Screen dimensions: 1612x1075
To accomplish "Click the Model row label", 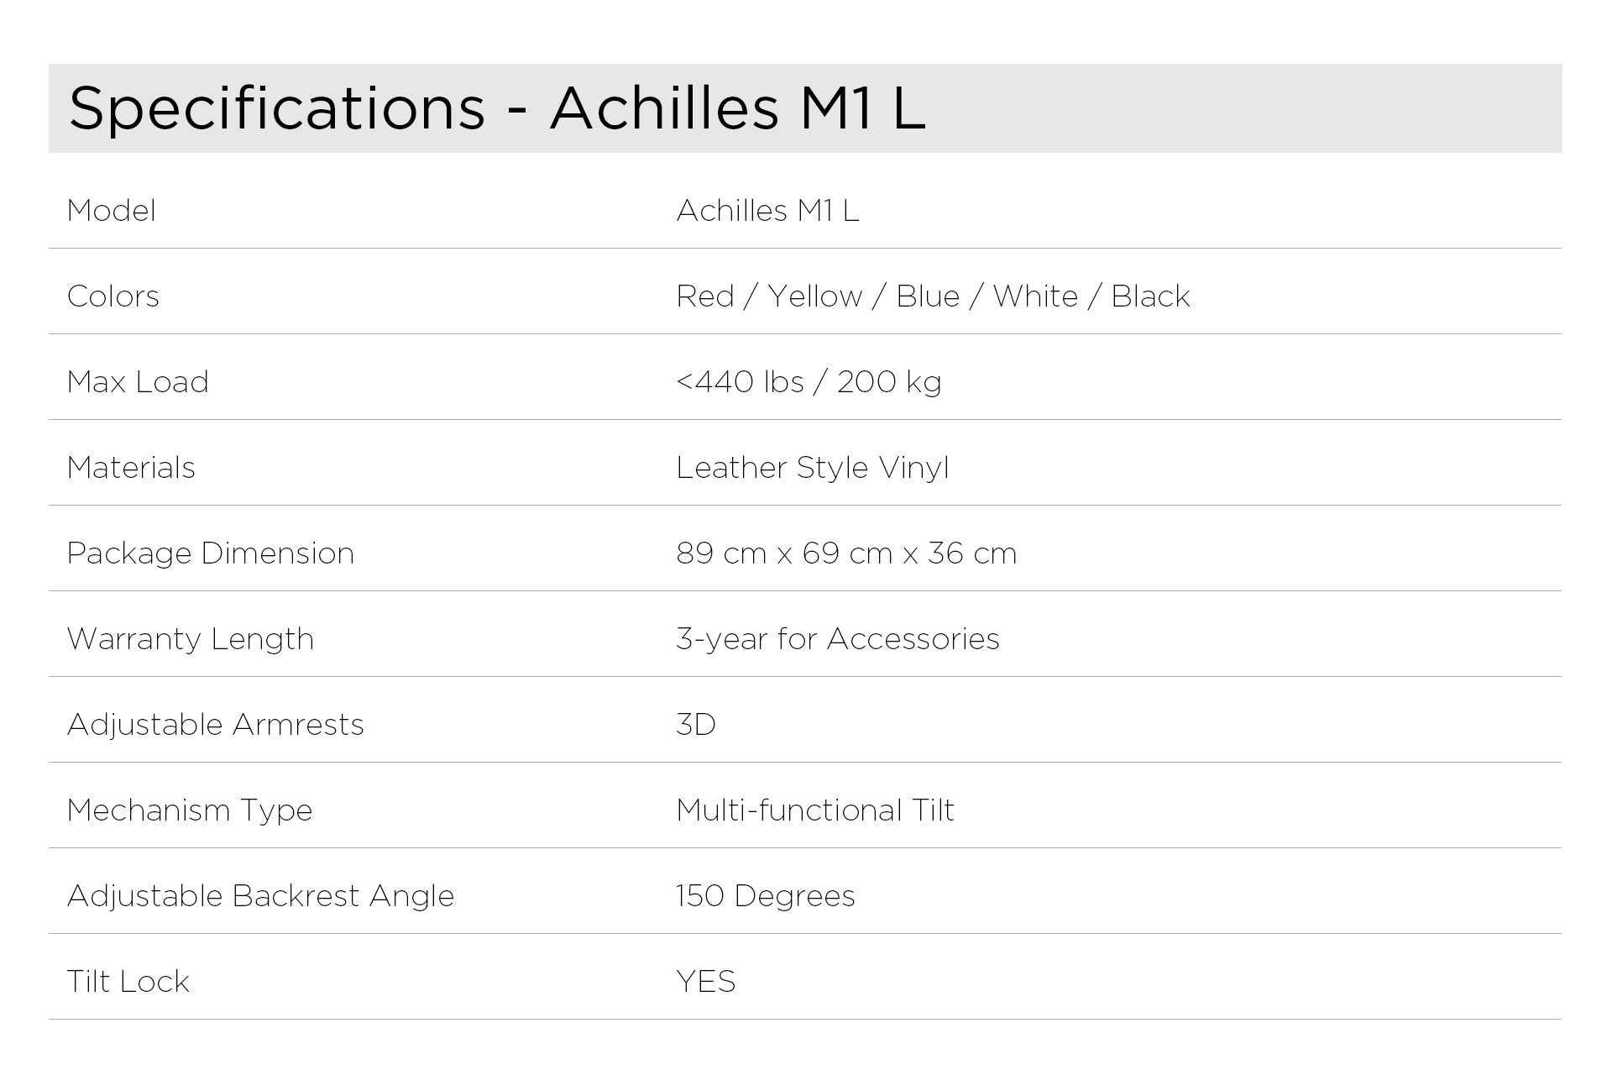I will [x=112, y=211].
